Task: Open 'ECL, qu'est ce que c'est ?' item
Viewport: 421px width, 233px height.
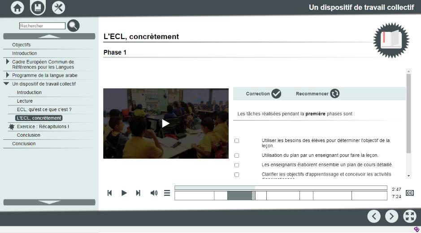Action: tap(44, 109)
